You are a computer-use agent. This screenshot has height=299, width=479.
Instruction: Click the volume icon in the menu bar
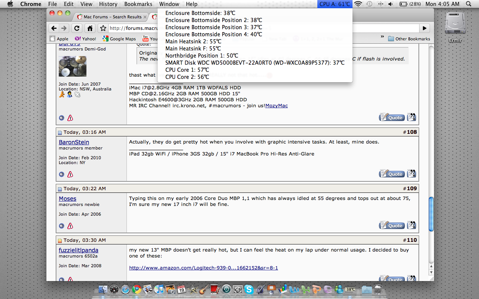click(x=391, y=4)
